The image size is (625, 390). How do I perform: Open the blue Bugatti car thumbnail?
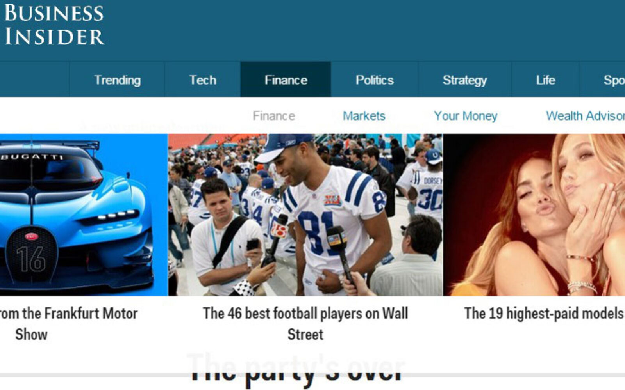(x=84, y=215)
